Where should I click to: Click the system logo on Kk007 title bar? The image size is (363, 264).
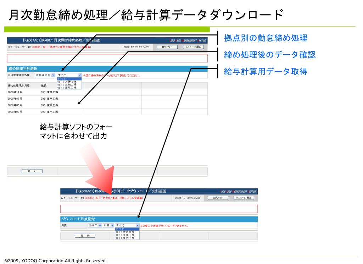(x=188, y=40)
